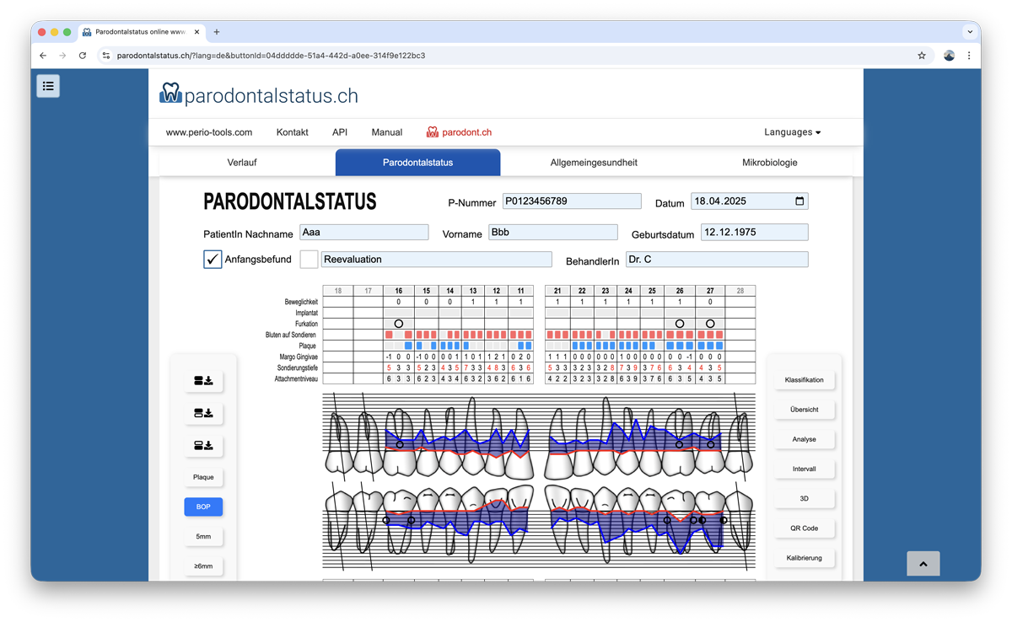Open the sidebar list menu icon
Screen dimensions: 1012x622
pos(48,85)
